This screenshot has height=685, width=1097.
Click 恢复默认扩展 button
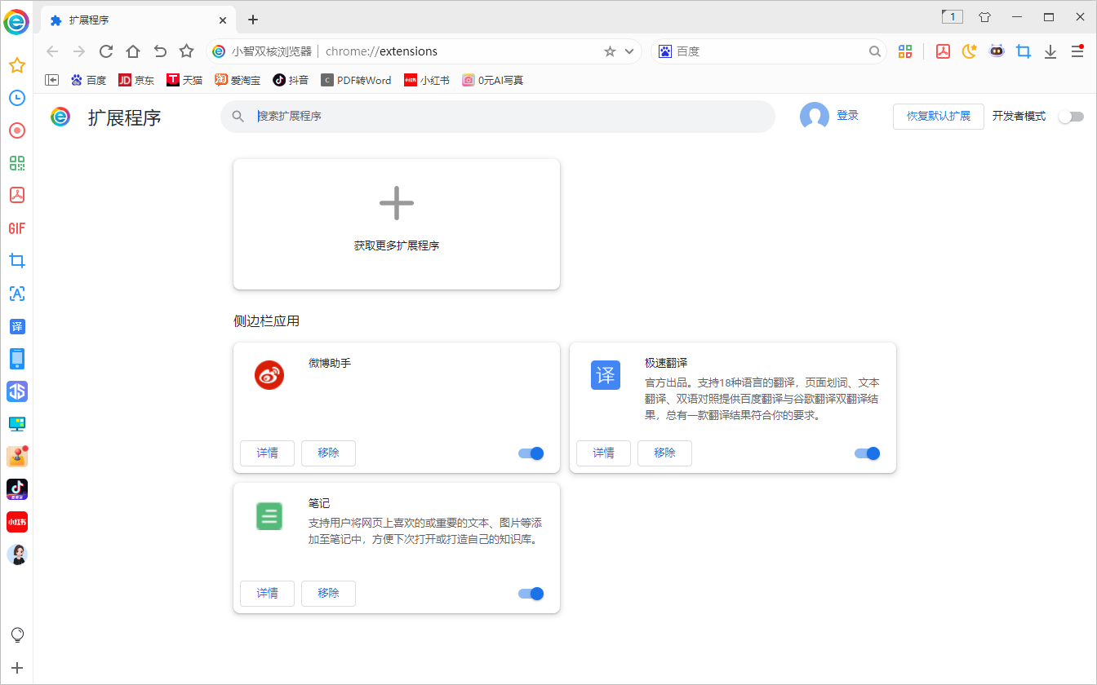click(x=938, y=116)
